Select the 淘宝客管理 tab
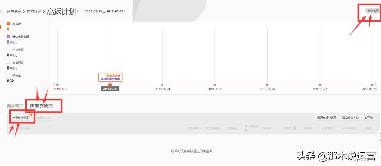The width and height of the screenshot is (381, 166). [x=41, y=106]
